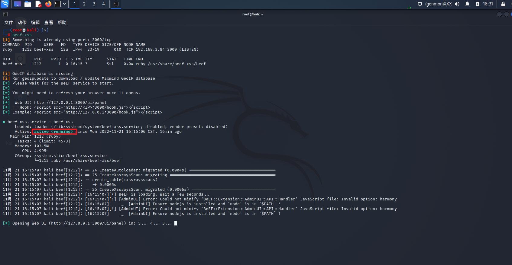
Task: Open the 文件 menu
Action: 9,23
